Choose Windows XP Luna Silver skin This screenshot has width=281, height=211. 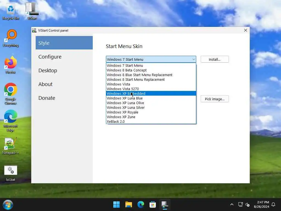151,107
